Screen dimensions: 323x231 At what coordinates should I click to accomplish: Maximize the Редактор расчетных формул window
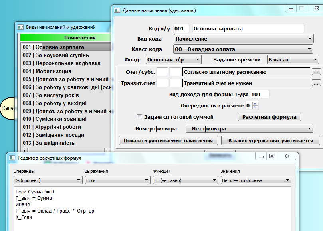pos(272,156)
